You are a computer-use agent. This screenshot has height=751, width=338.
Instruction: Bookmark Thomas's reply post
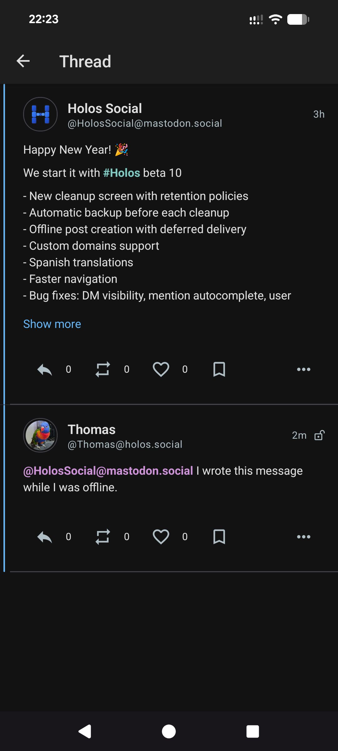219,537
